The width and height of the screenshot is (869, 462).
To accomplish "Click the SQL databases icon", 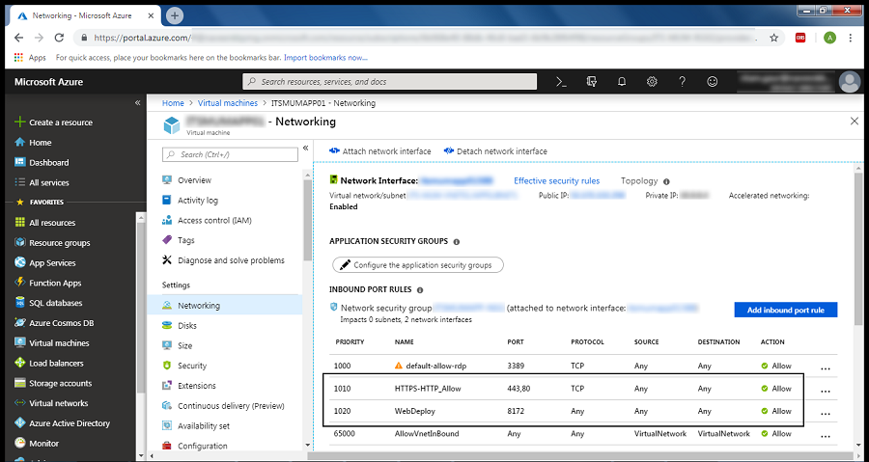I will (20, 303).
